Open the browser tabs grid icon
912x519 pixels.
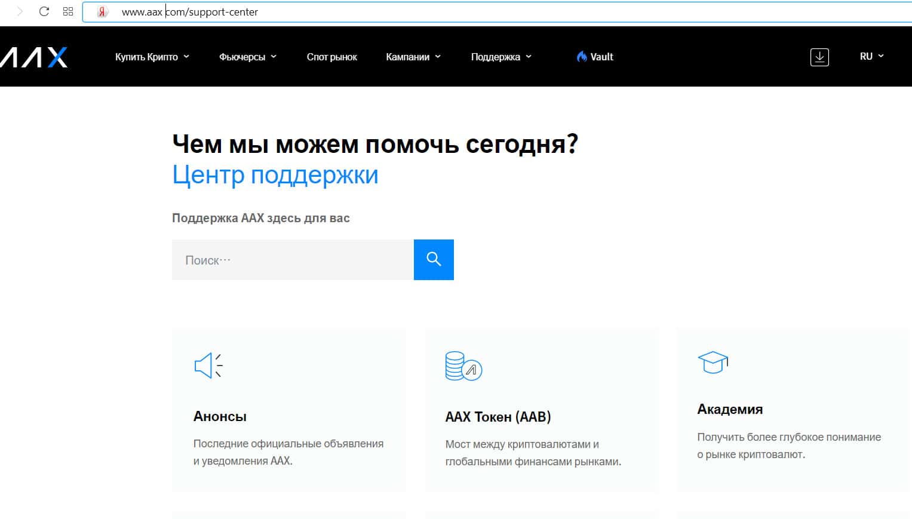point(68,11)
